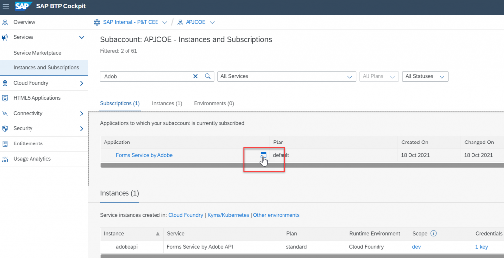This screenshot has width=504, height=258.
Task: Click the Instance column sort icon
Action: point(157,234)
